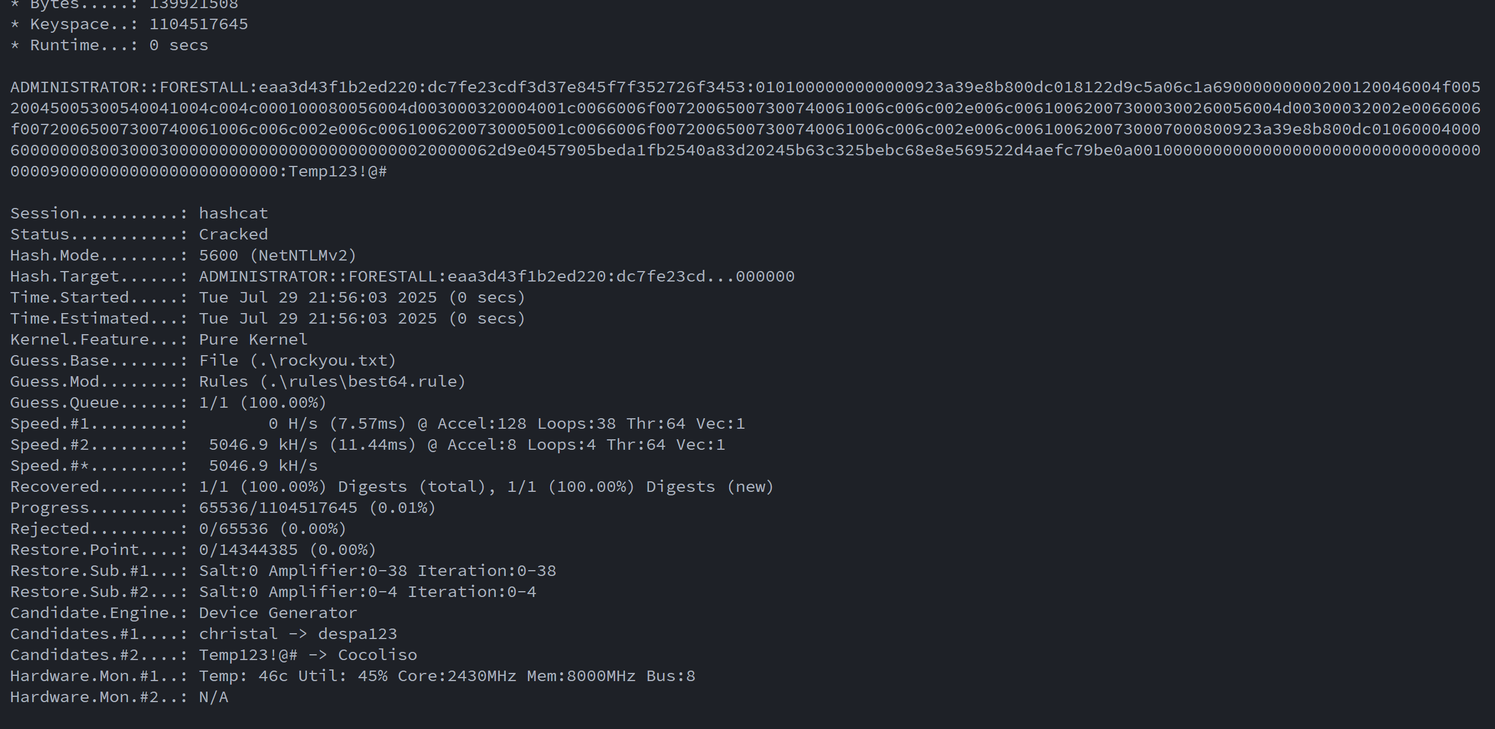Click the Rejected 0/65536 value
This screenshot has width=1495, height=729.
pos(233,529)
